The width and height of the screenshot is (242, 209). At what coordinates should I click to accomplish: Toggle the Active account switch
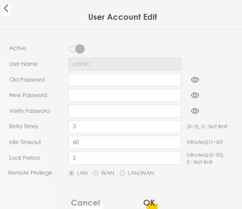[77, 49]
